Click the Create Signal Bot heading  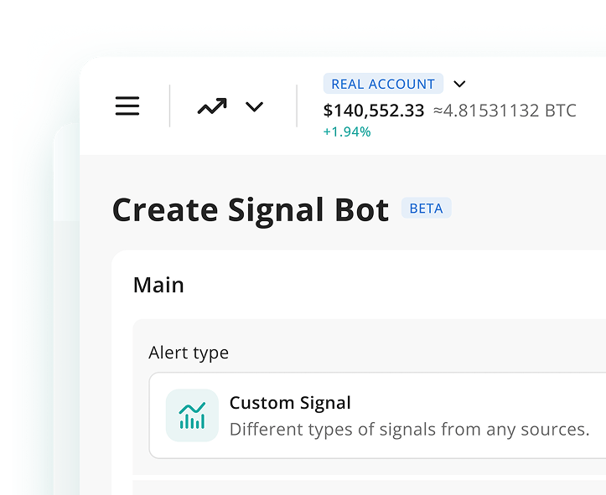pyautogui.click(x=251, y=209)
